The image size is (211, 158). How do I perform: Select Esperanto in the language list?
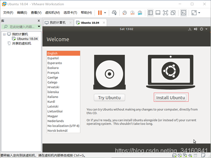[x=64, y=63]
